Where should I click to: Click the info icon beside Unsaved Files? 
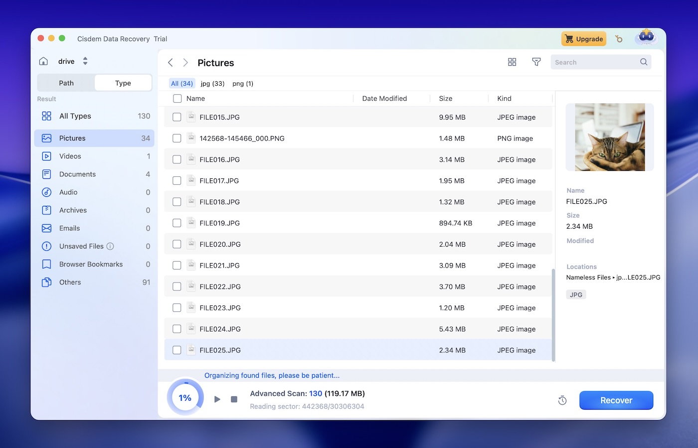click(110, 246)
